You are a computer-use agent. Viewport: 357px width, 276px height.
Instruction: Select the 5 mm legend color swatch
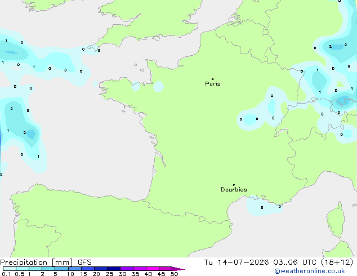61,269
